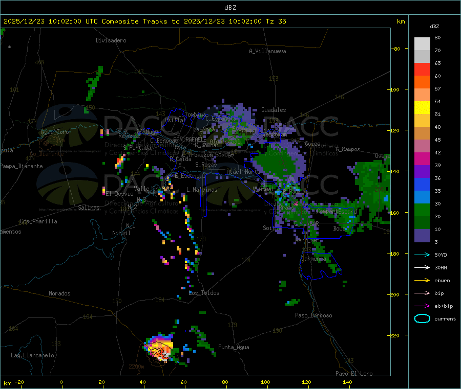Click the Agua_Toro map label
This screenshot has height=389, width=461.
(55, 132)
